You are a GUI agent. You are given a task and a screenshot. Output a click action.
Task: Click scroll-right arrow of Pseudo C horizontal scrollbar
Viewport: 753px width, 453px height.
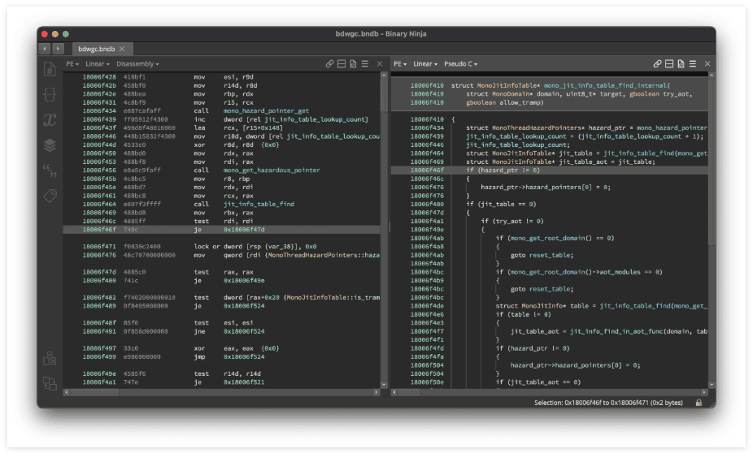[x=704, y=392]
